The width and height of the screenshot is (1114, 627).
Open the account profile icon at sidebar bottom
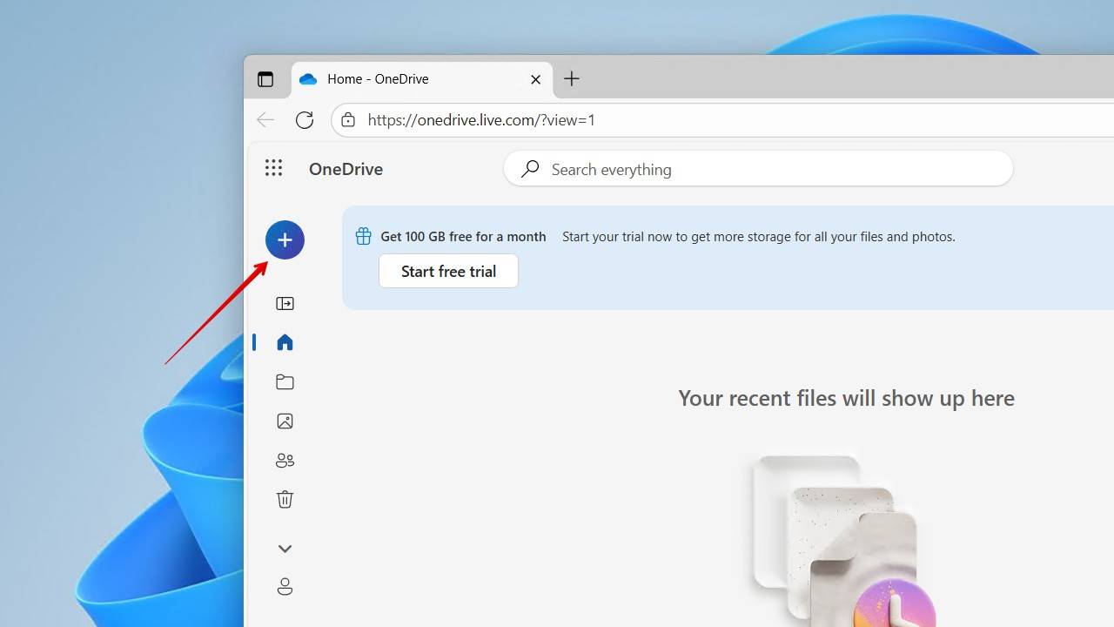click(x=285, y=586)
